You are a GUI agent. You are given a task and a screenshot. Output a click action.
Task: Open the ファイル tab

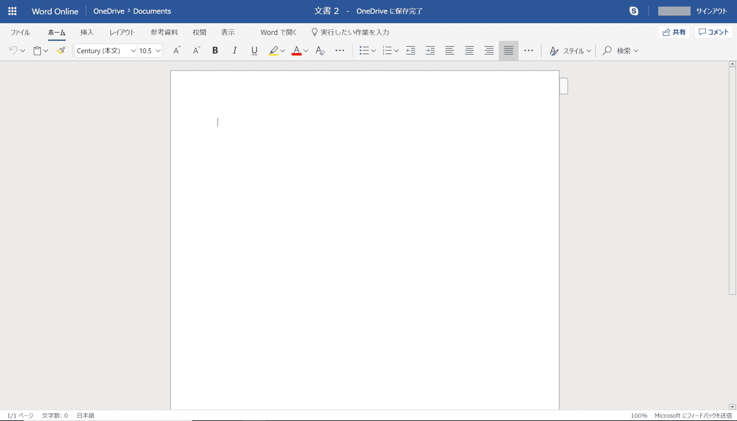[x=20, y=32]
